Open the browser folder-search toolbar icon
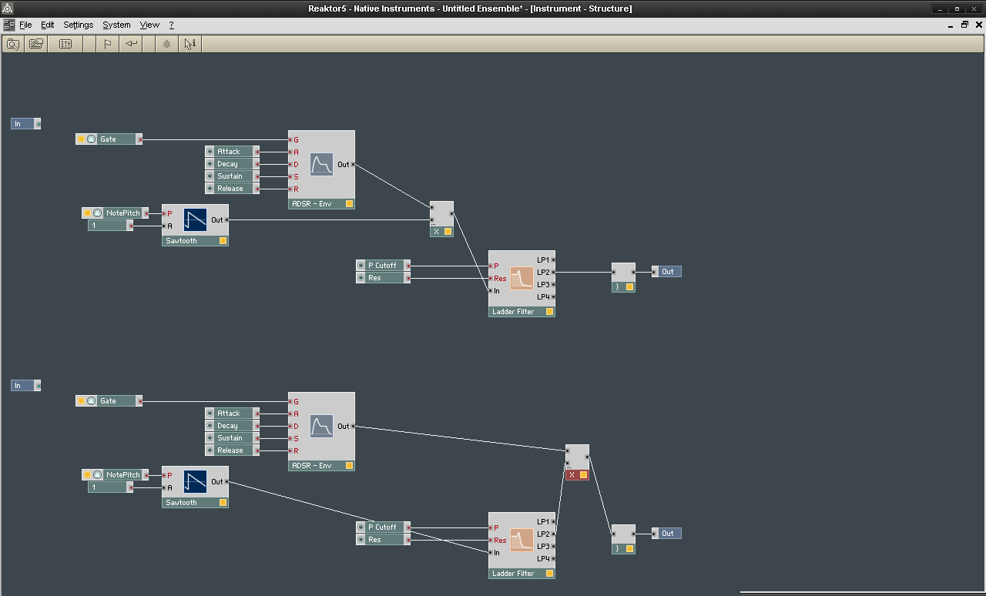The width and height of the screenshot is (986, 596). [x=13, y=44]
